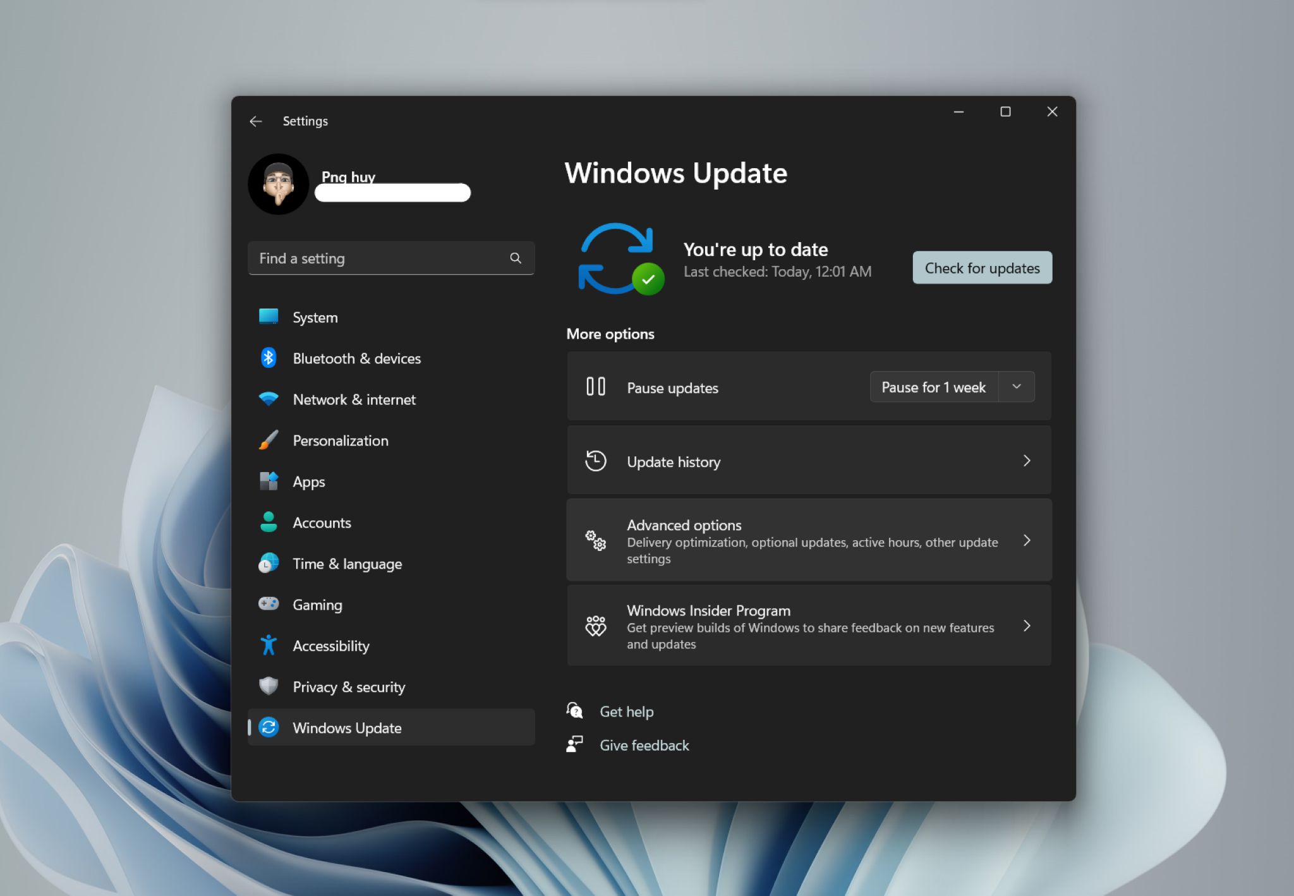Image resolution: width=1294 pixels, height=896 pixels.
Task: Go to Gaming settings
Action: pyautogui.click(x=391, y=605)
